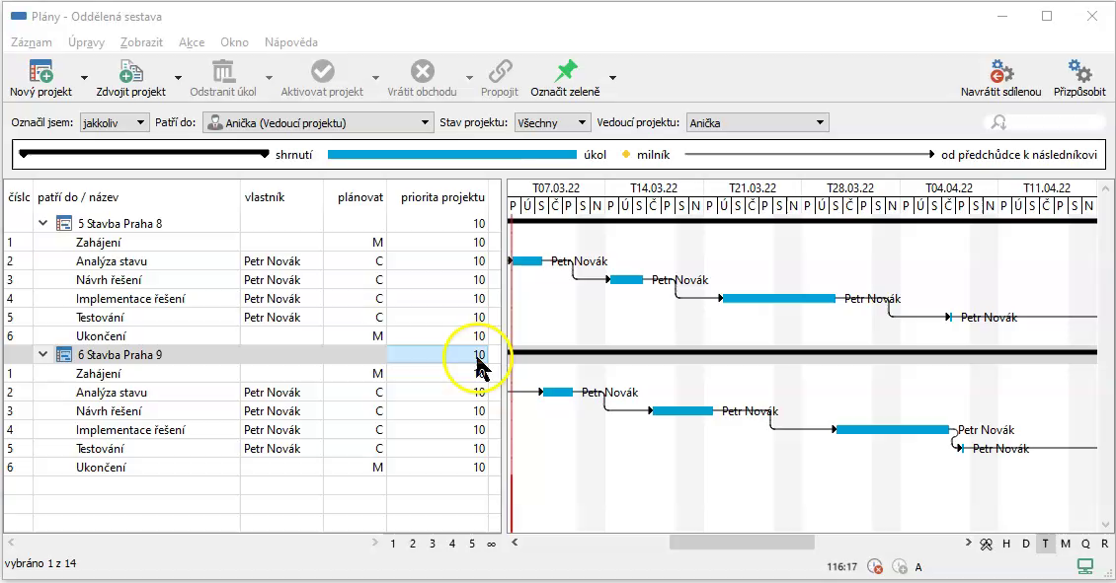
Task: Go to page 3 in the table pager
Action: click(433, 544)
